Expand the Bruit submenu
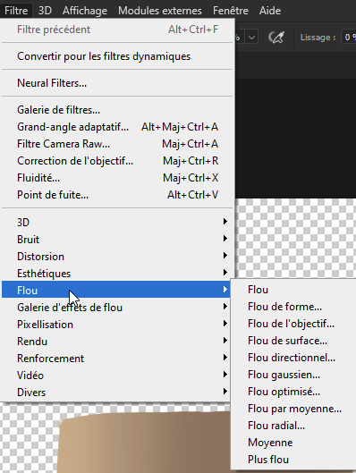Viewport: 356px width, 473px height. pos(117,240)
